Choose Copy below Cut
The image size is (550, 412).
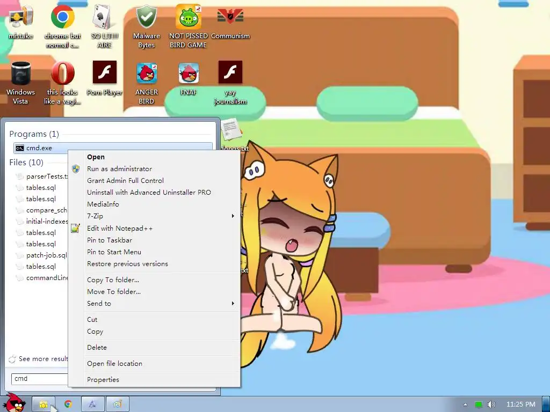tap(95, 332)
